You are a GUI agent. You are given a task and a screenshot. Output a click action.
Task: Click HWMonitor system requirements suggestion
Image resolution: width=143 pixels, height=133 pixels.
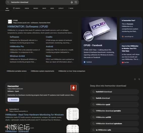coord(42,71)
